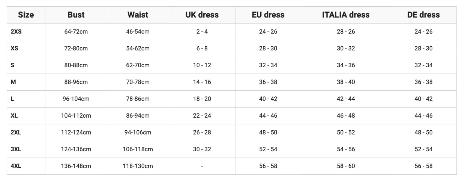Click the 104-112cm bust cell for XL

(76, 116)
